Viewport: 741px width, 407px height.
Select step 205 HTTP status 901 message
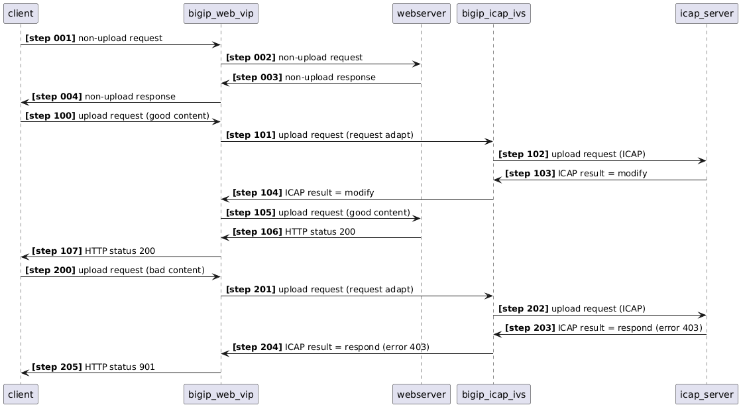point(93,367)
